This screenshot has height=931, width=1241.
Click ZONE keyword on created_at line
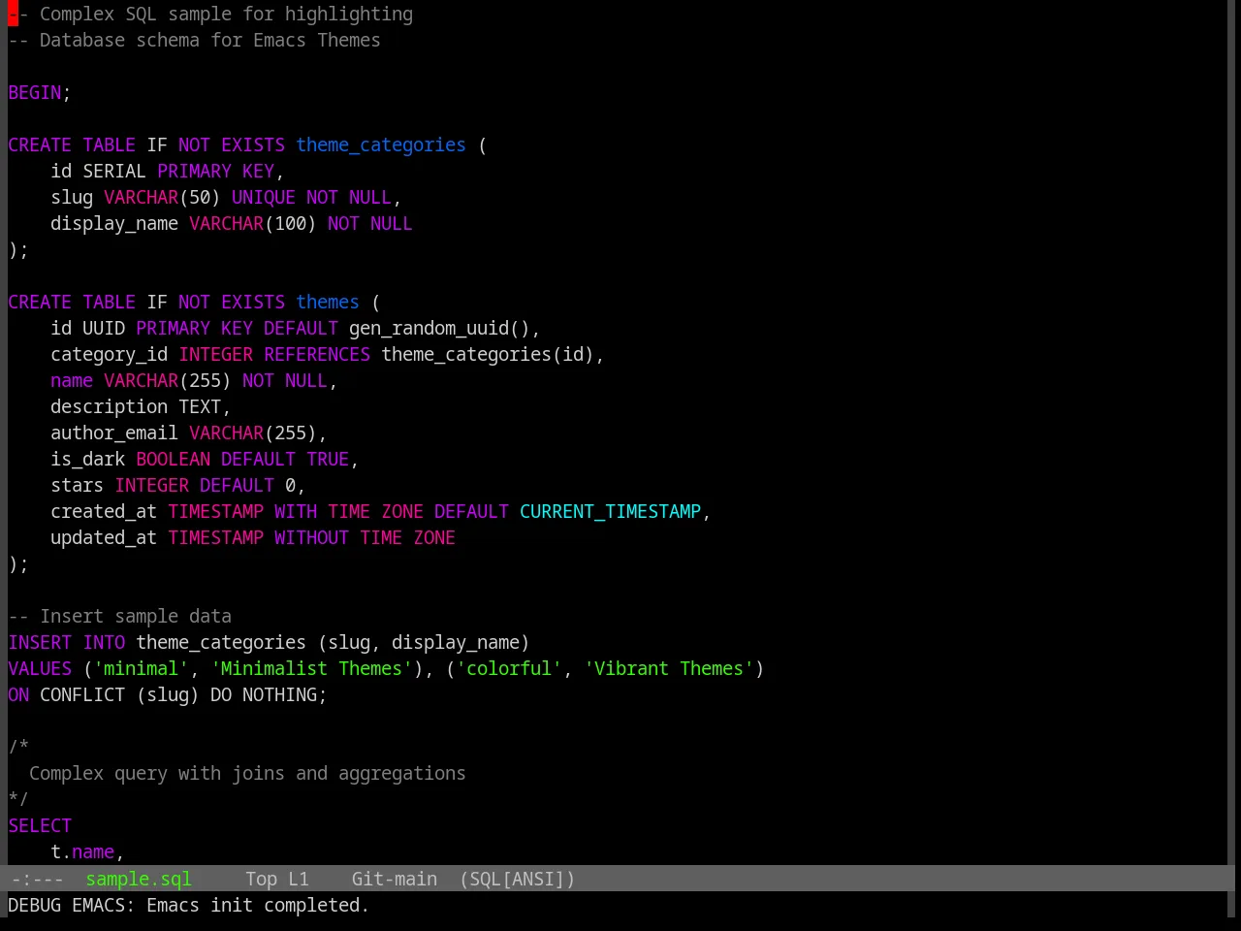(x=402, y=511)
